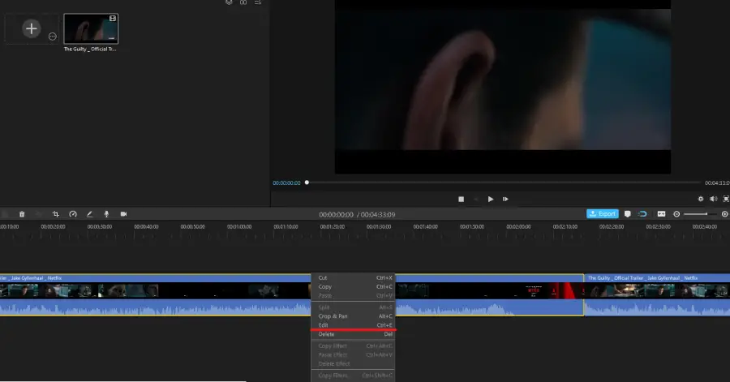730x382 pixels.
Task: Add media with the plus button
Action: [31, 29]
